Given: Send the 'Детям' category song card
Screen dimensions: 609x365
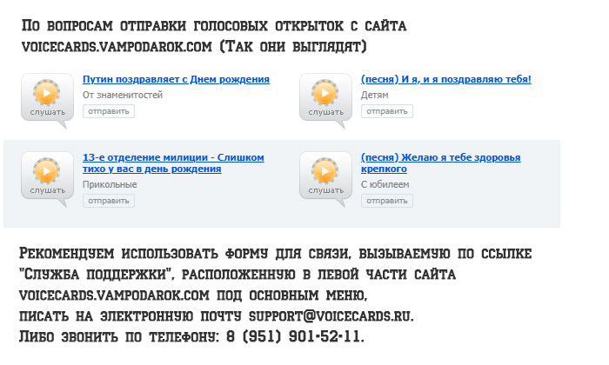Looking at the screenshot, I should click(387, 111).
